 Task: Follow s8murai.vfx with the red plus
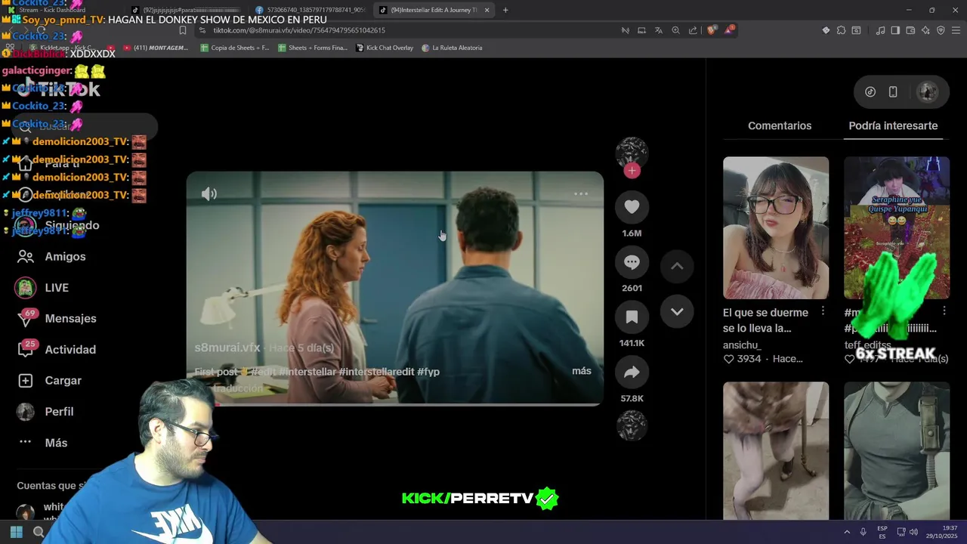[x=632, y=171]
